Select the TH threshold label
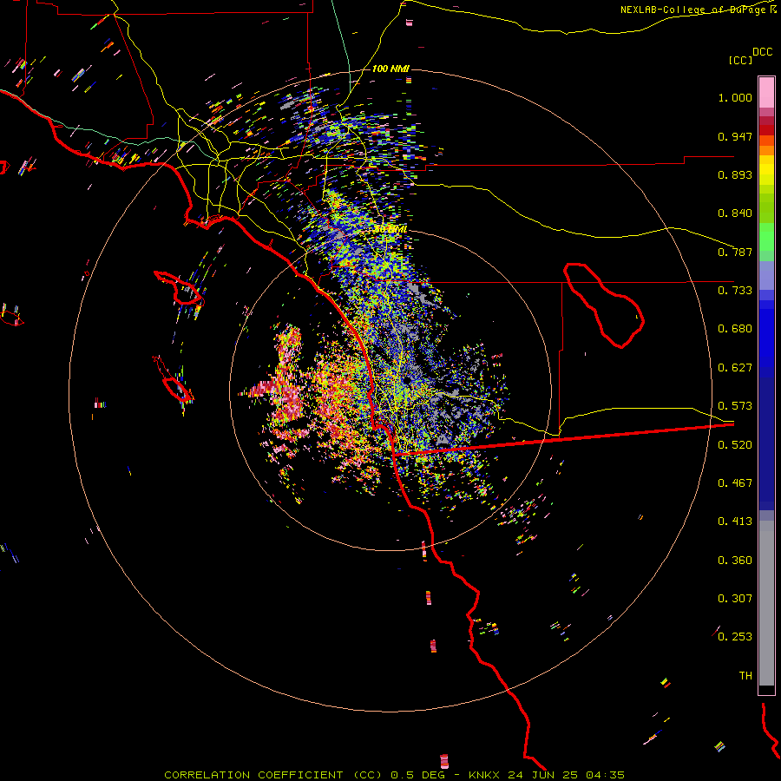Viewport: 781px width, 781px height. [x=745, y=676]
